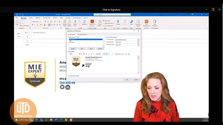Open the E-mail account dropdown
Image resolution: width=223 pixels, height=125 pixels.
click(138, 40)
